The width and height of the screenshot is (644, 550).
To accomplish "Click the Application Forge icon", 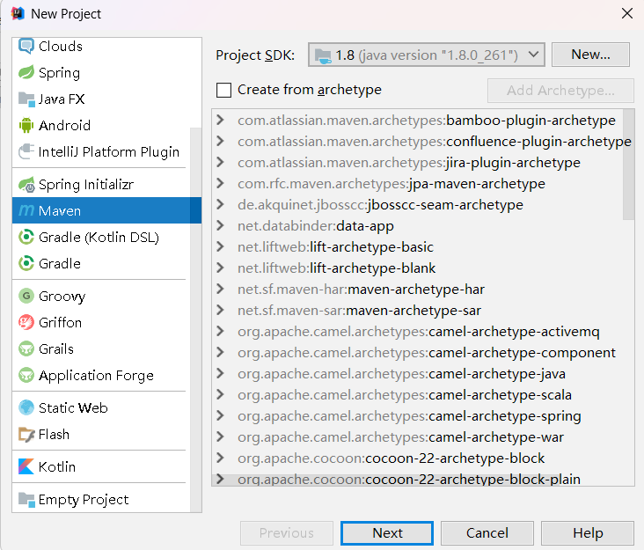I will (x=26, y=375).
